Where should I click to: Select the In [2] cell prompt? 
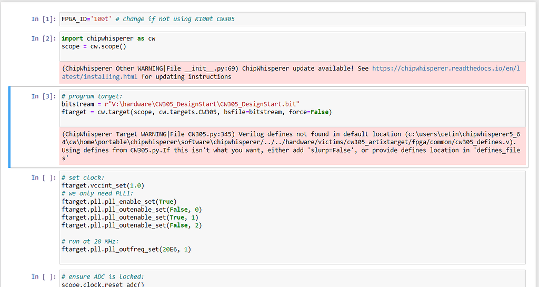42,38
